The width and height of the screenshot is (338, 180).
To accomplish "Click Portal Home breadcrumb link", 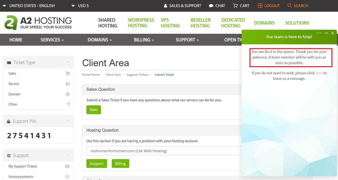I will click(x=91, y=75).
